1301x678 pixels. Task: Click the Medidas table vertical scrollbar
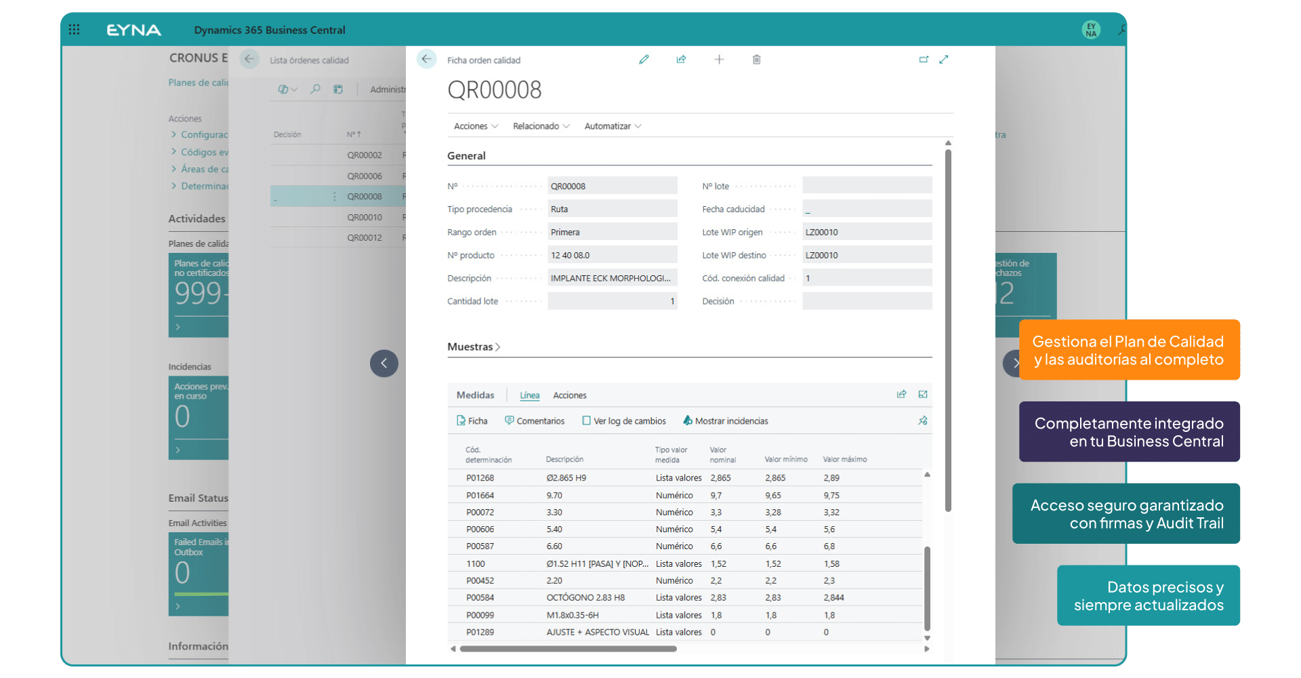[927, 589]
